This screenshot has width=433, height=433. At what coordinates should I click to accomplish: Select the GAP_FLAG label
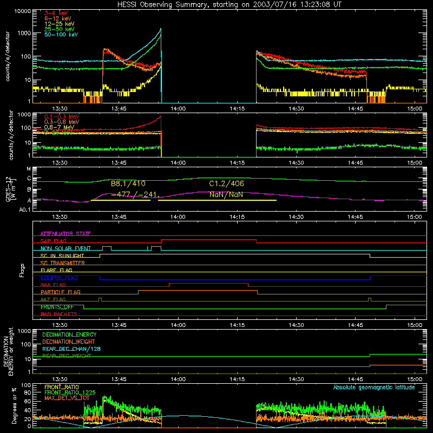pos(53,241)
